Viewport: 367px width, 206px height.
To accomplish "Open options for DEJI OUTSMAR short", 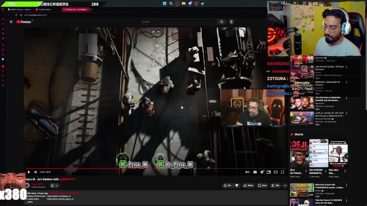I will (x=306, y=171).
